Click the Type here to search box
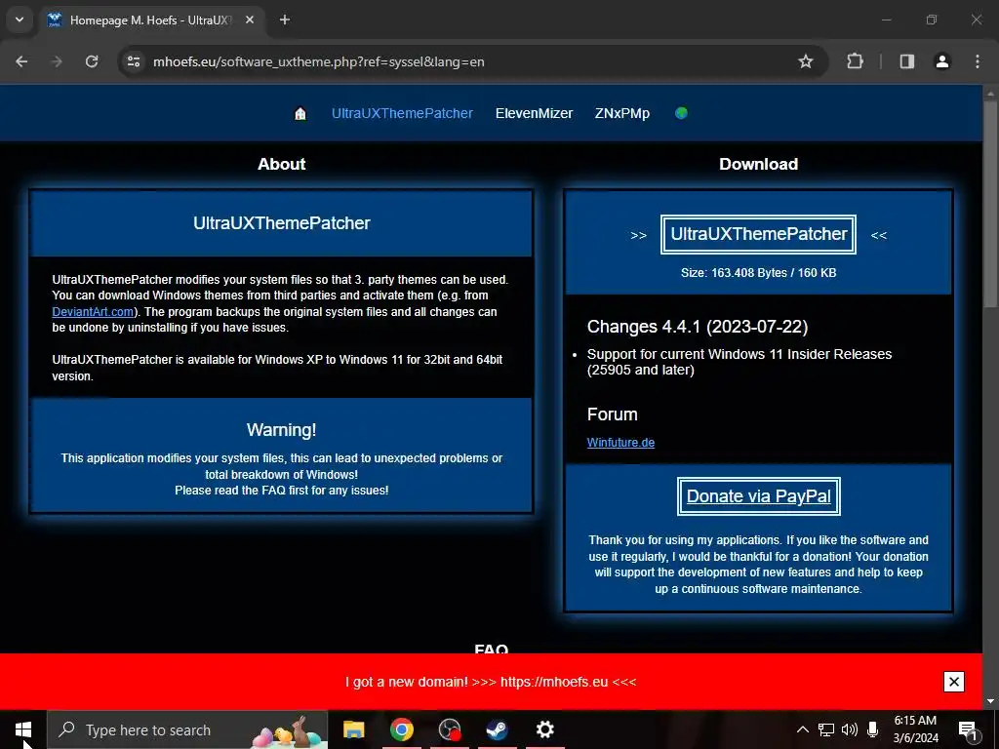This screenshot has height=749, width=999. 188,729
